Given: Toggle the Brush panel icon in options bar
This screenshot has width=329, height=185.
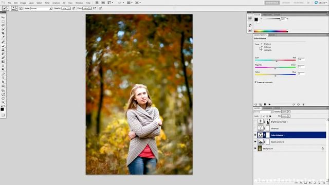Looking at the screenshot, I should (21, 8).
